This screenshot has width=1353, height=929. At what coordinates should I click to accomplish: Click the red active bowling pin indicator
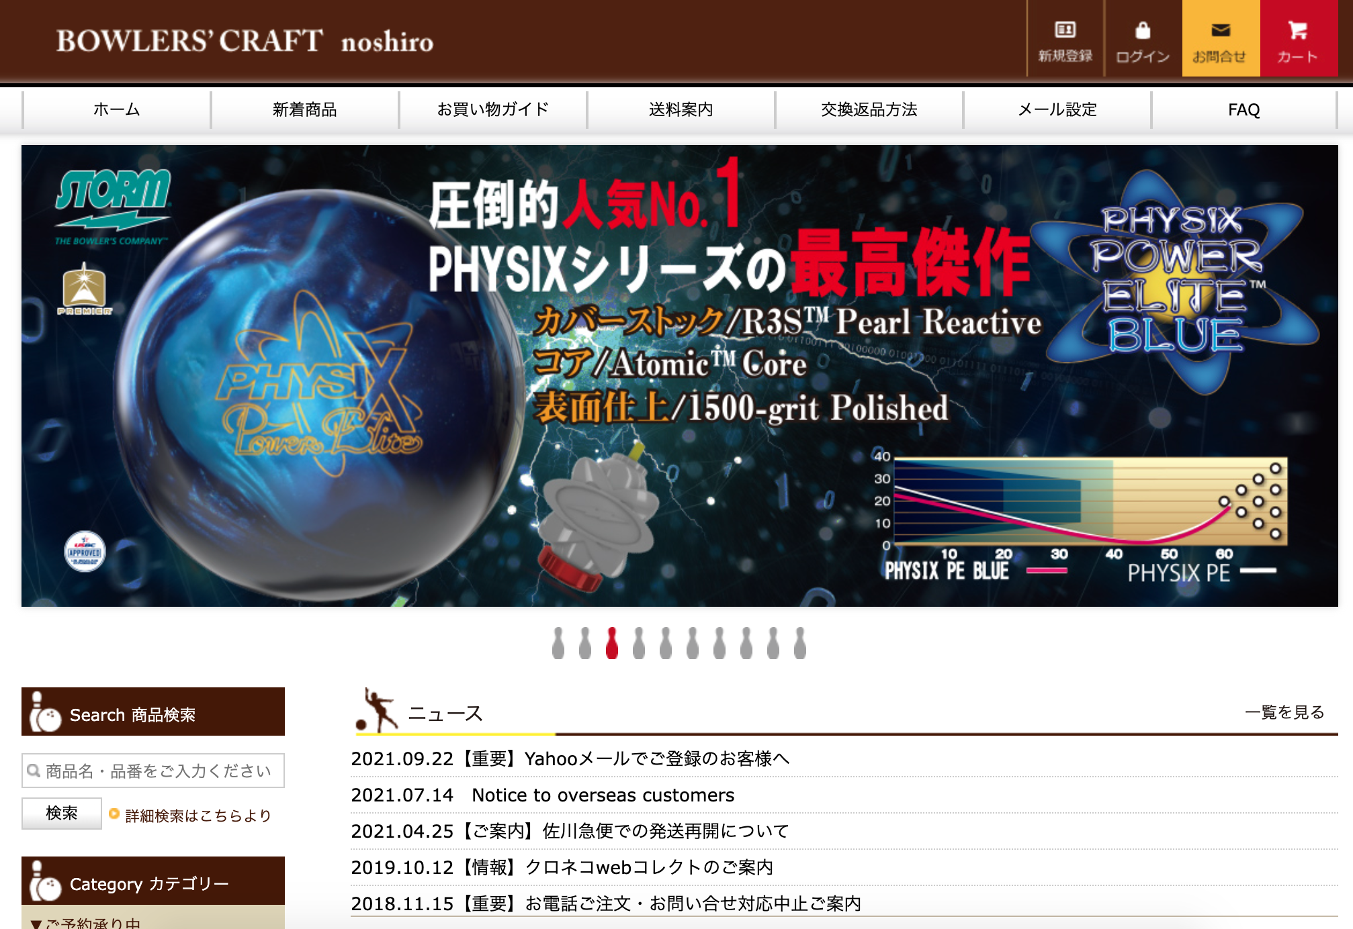(x=612, y=643)
